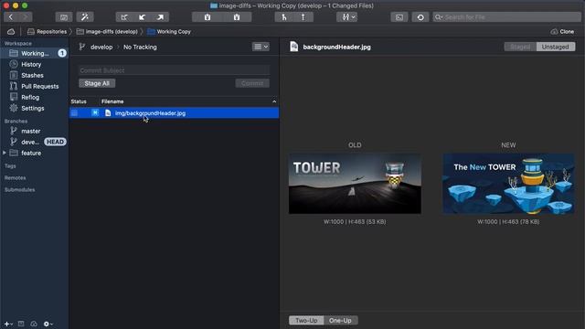Click the Save Stash toolbar icon
This screenshot has height=329, width=585.
pyautogui.click(x=207, y=17)
